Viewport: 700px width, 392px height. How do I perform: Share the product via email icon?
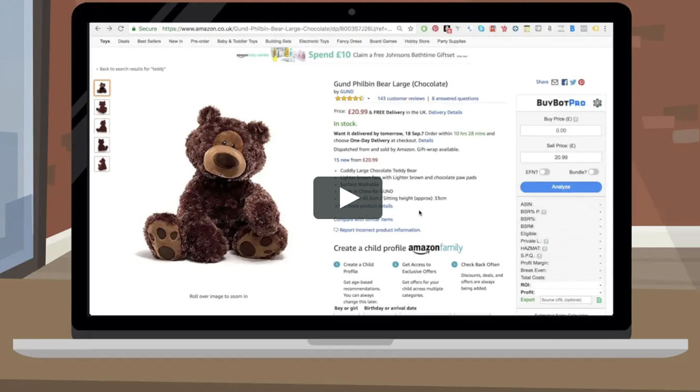point(555,82)
